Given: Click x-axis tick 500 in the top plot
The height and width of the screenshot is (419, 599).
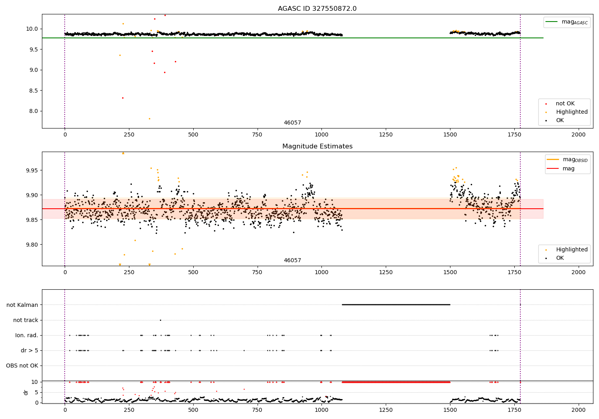Looking at the screenshot, I should point(193,135).
